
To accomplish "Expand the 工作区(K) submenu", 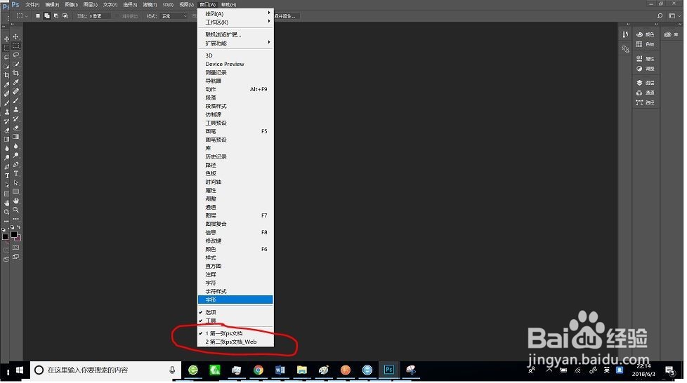I will pyautogui.click(x=235, y=22).
